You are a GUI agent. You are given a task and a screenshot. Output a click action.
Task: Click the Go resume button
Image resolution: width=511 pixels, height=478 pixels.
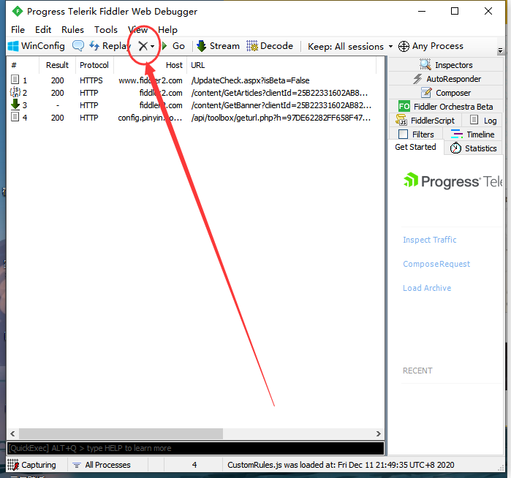tap(173, 46)
